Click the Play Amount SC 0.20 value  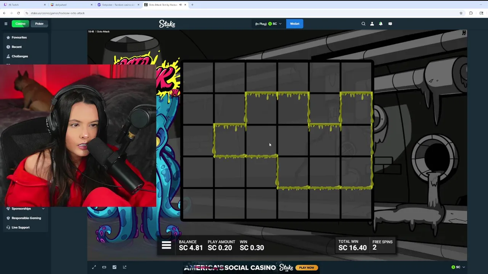pos(220,248)
